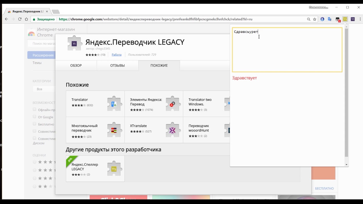
Task: Click the Яндекс.Переводчик LEGACY star rating
Action: click(x=92, y=55)
